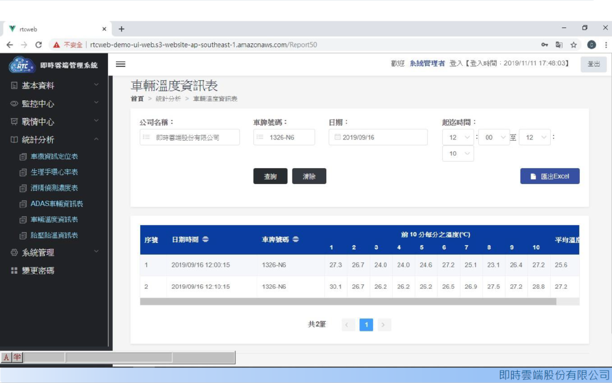Image resolution: width=612 pixels, height=383 pixels.
Task: Click the 系統管理者 user link
Action: pyautogui.click(x=427, y=63)
